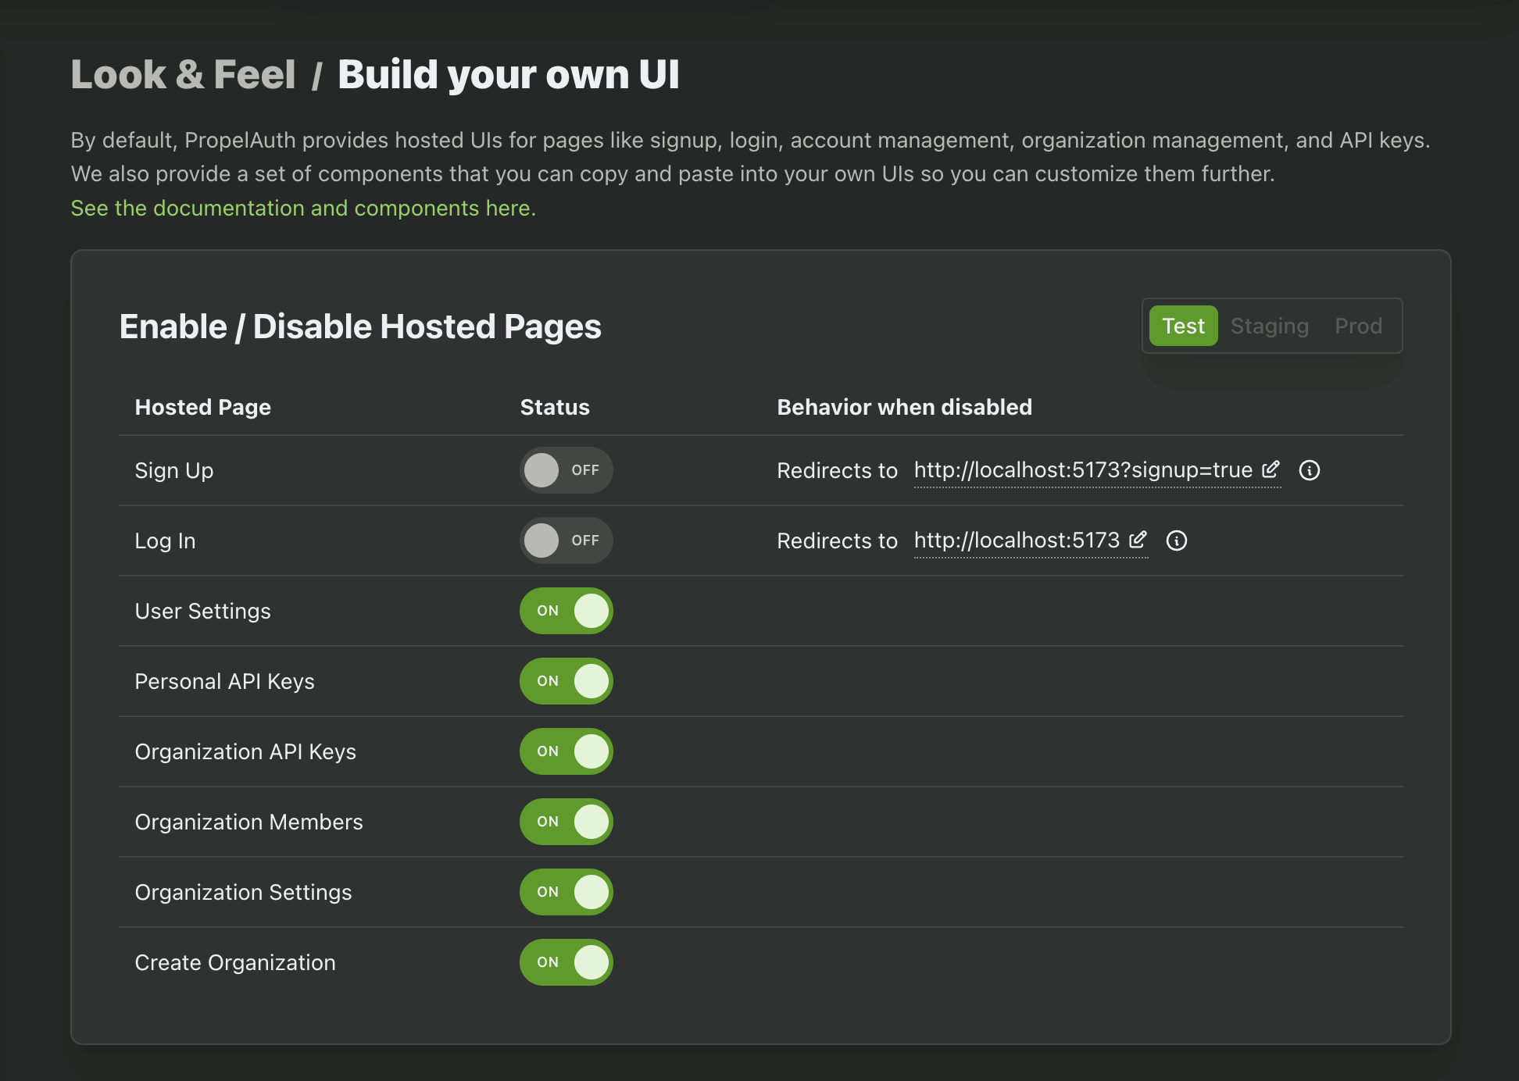Image resolution: width=1519 pixels, height=1081 pixels.
Task: Open the info tooltip for the Sign Up redirect
Action: [x=1310, y=469]
